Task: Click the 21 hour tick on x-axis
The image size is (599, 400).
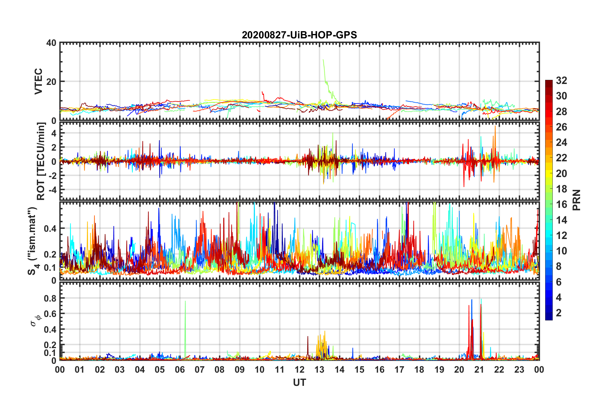Action: [479, 369]
